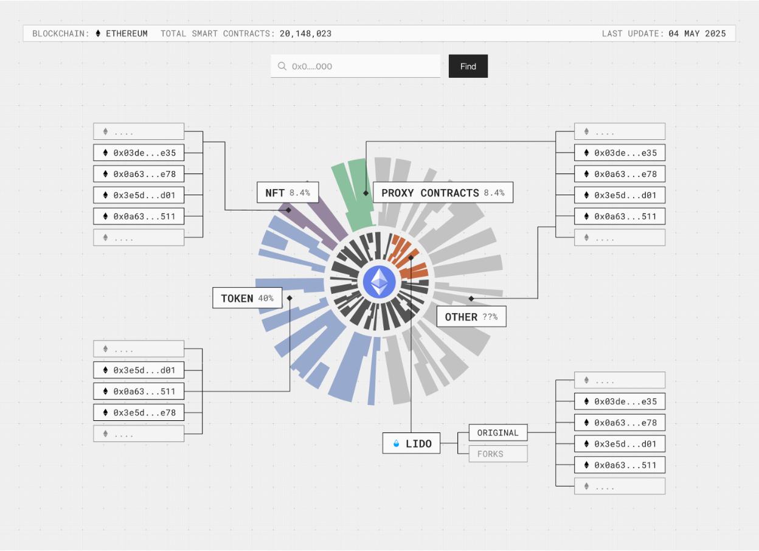Expand faded placeholder row below 0x0a63...511 in Lido list
This screenshot has width=759, height=551.
620,486
